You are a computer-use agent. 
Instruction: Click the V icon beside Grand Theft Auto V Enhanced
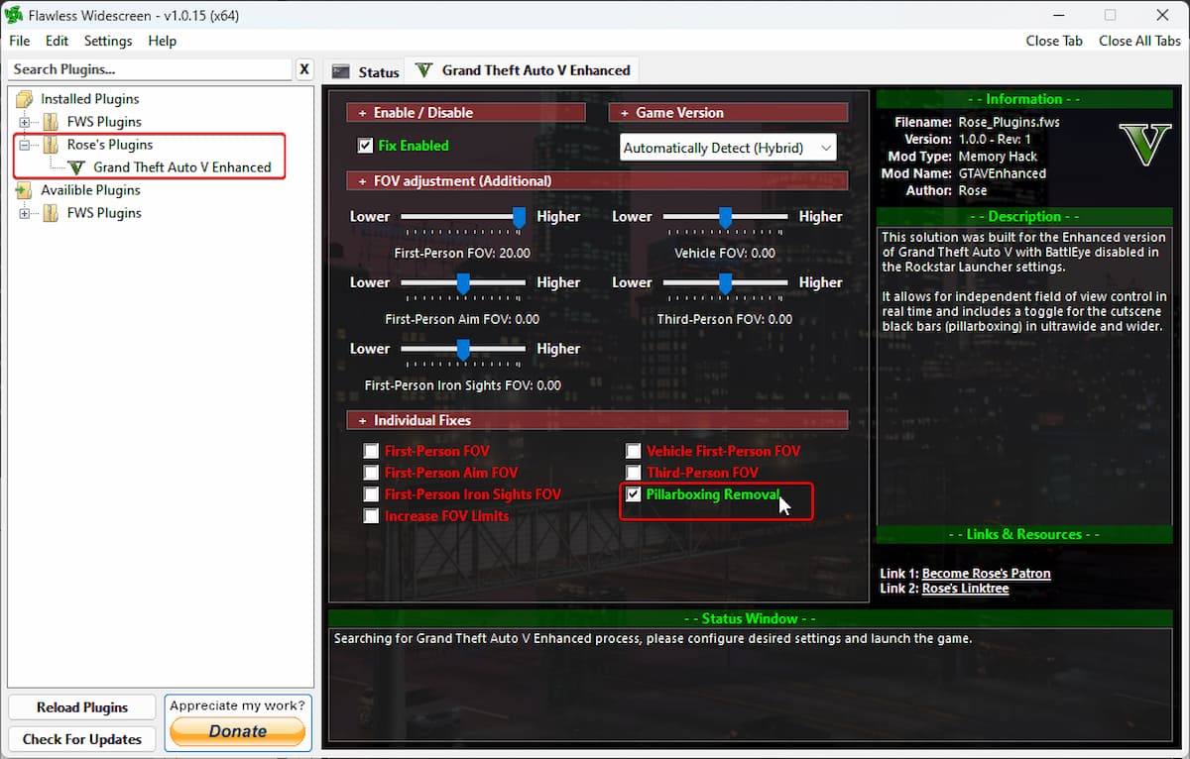[78, 168]
